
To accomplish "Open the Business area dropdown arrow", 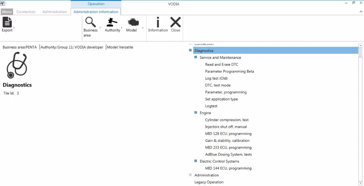I will [x=100, y=28].
